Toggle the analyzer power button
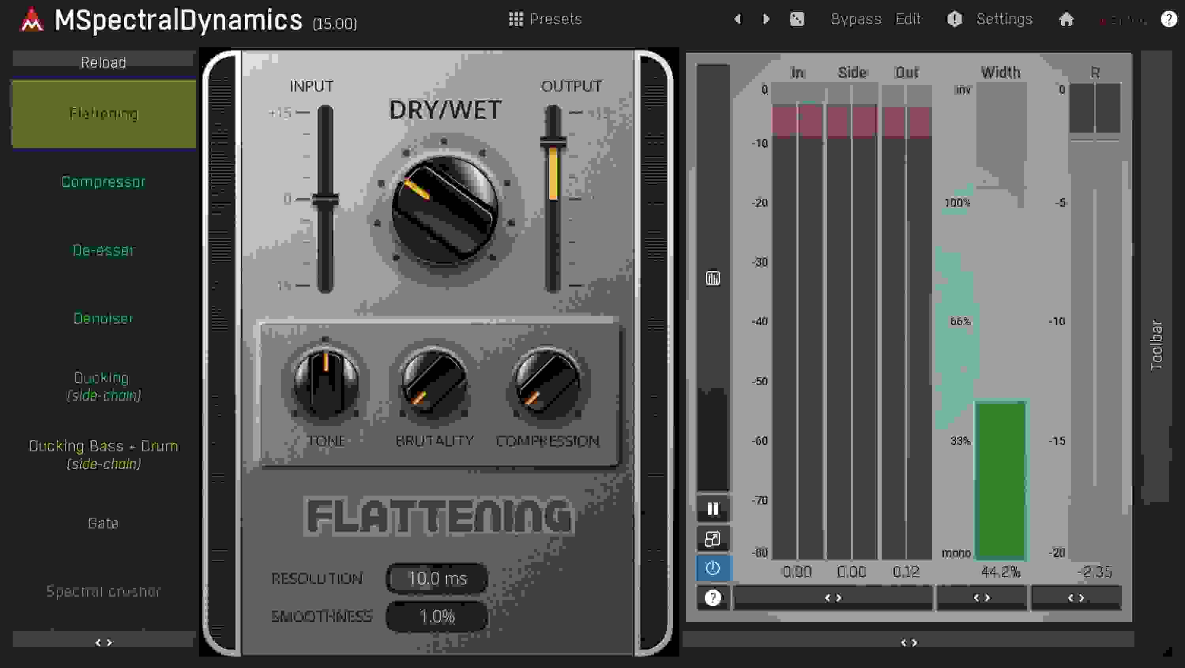 (712, 568)
